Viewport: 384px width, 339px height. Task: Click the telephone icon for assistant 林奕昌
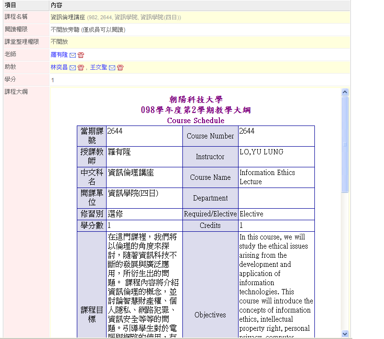click(81, 68)
